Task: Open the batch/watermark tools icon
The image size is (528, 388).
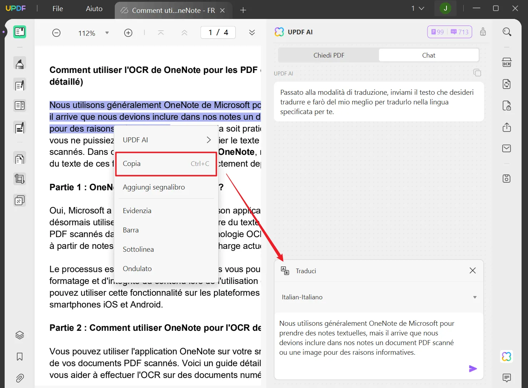Action: coord(20,200)
